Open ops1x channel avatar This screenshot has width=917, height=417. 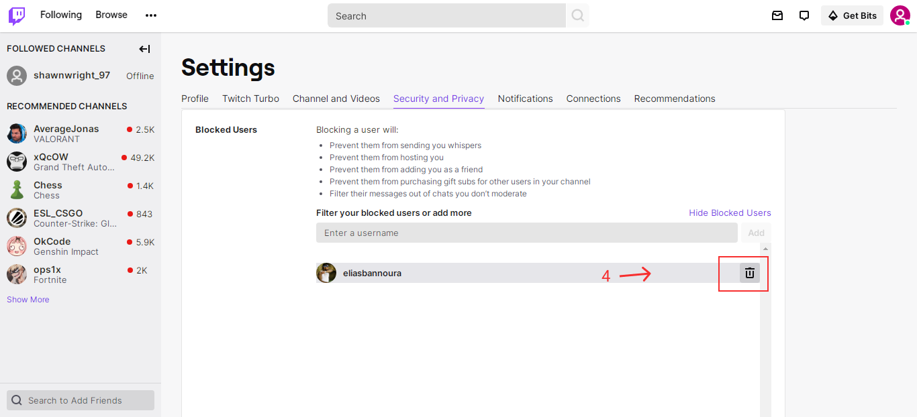tap(17, 274)
